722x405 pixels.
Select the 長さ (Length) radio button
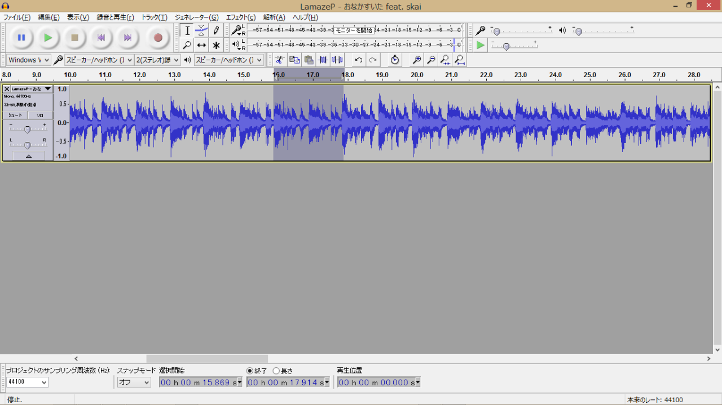(276, 371)
